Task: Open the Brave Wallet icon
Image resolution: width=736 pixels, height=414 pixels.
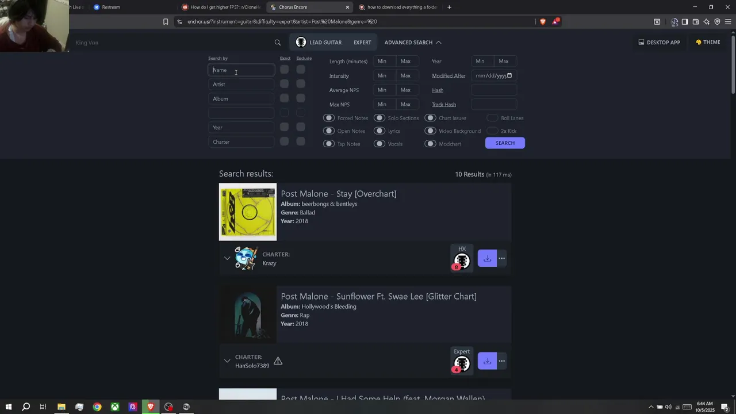Action: tap(696, 22)
